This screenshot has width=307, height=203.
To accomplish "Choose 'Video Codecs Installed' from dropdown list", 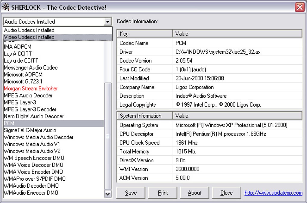I will (x=57, y=37).
